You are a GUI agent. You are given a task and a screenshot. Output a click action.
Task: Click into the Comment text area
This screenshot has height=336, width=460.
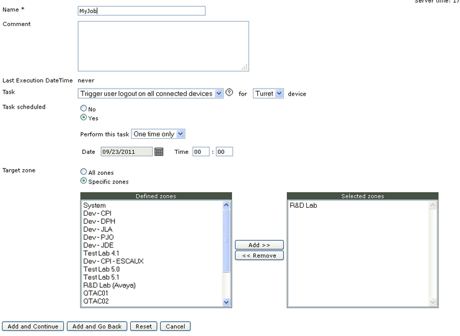(164, 46)
